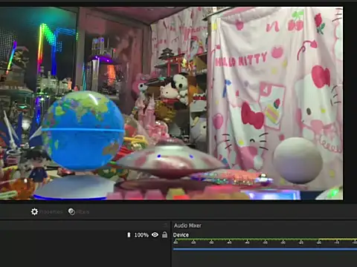Click the battery icon beside 100%
Image resolution: width=357 pixels, height=267 pixels.
[x=129, y=235]
